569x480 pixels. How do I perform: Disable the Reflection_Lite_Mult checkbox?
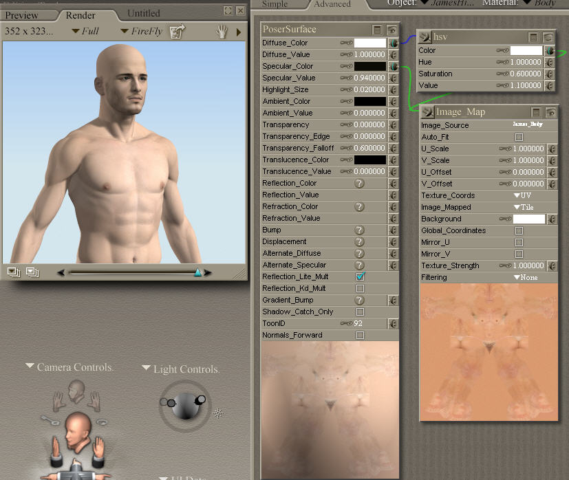pos(360,276)
